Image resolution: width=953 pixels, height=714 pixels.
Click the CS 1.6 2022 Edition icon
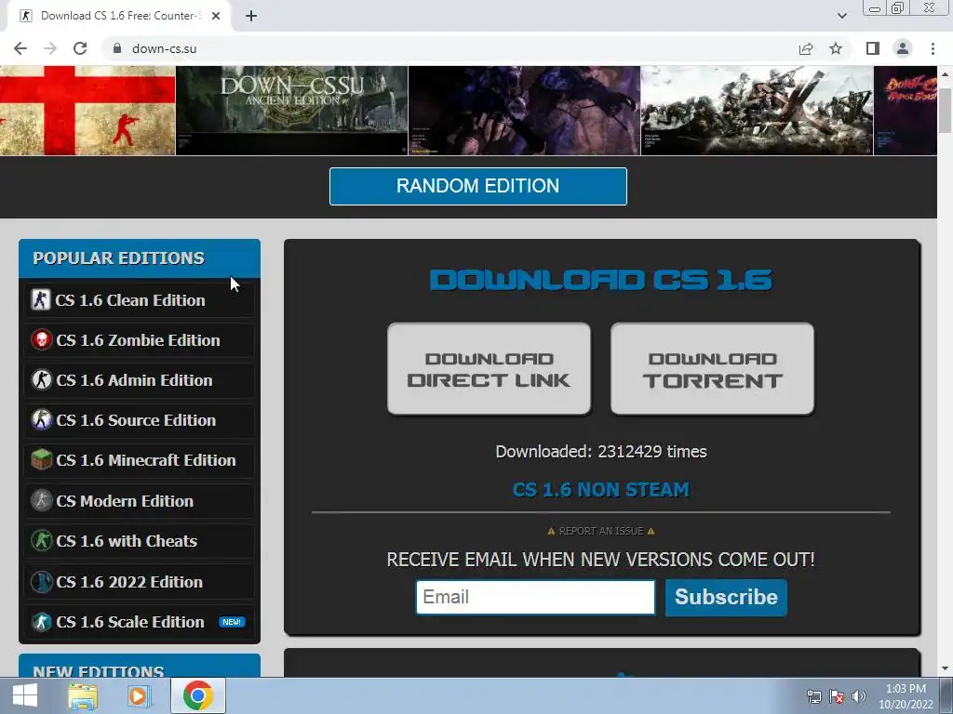click(41, 582)
